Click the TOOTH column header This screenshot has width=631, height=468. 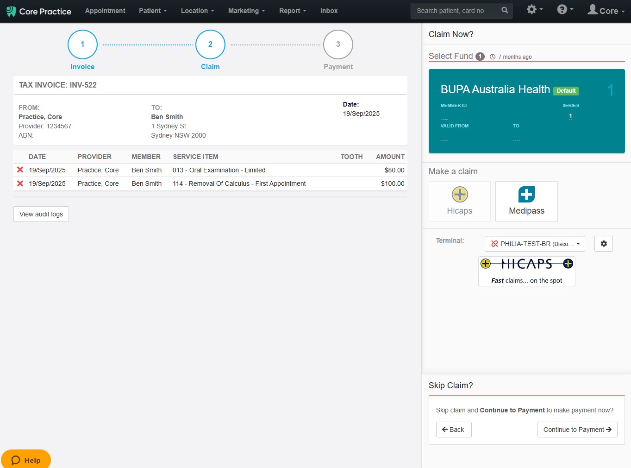click(x=351, y=157)
